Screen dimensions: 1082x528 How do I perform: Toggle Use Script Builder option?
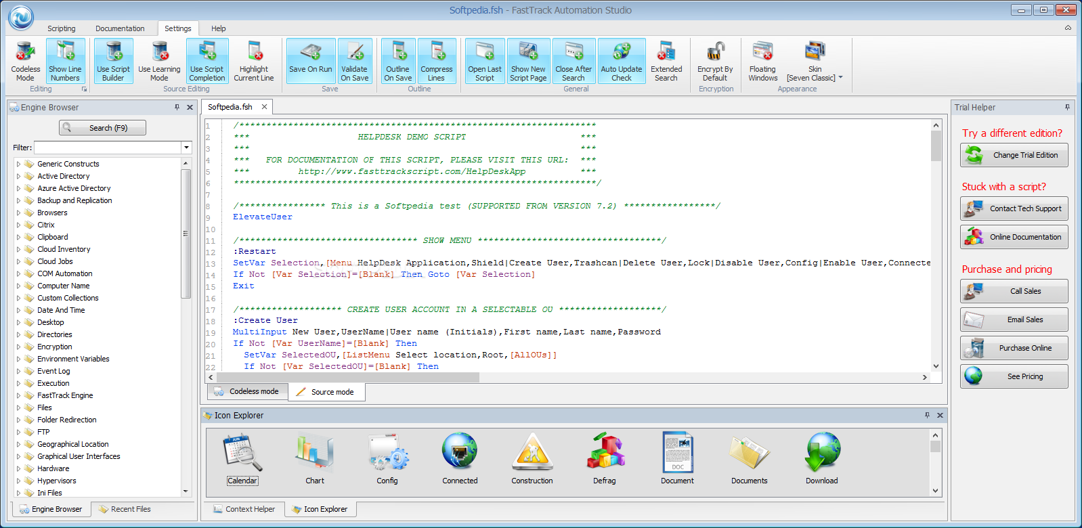tap(113, 61)
